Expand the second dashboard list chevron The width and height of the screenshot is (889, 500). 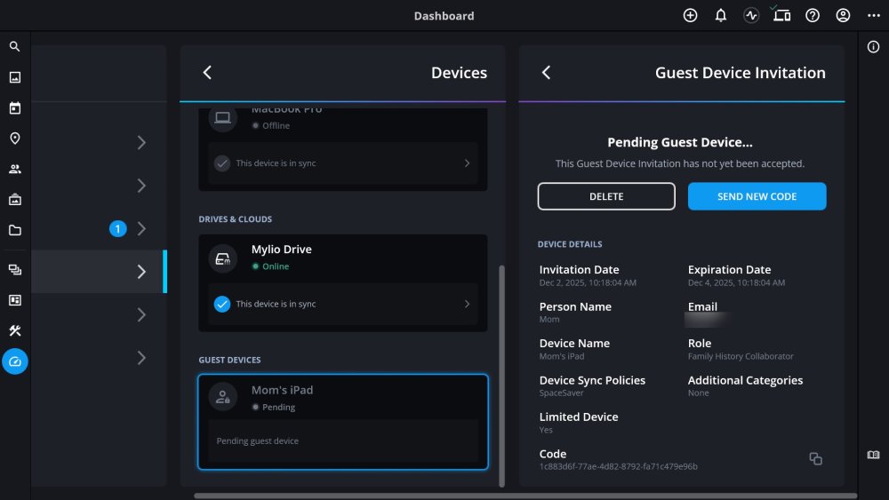point(141,185)
